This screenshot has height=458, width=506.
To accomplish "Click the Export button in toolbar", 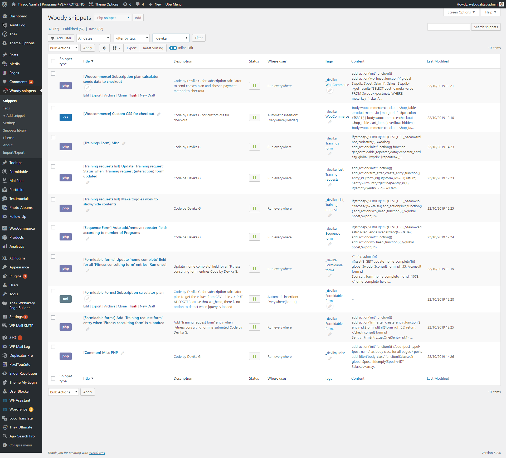I will (x=132, y=48).
